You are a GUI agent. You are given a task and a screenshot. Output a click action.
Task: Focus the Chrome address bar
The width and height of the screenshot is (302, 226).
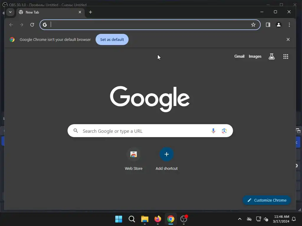(x=150, y=25)
